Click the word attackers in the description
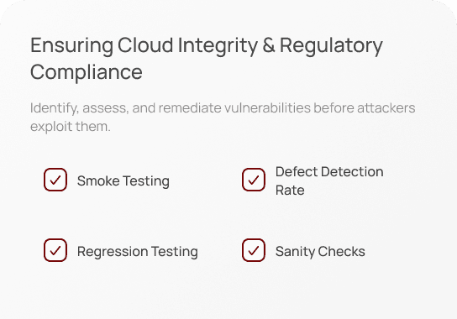Screen dimensions: 457x319 pyautogui.click(x=386, y=107)
